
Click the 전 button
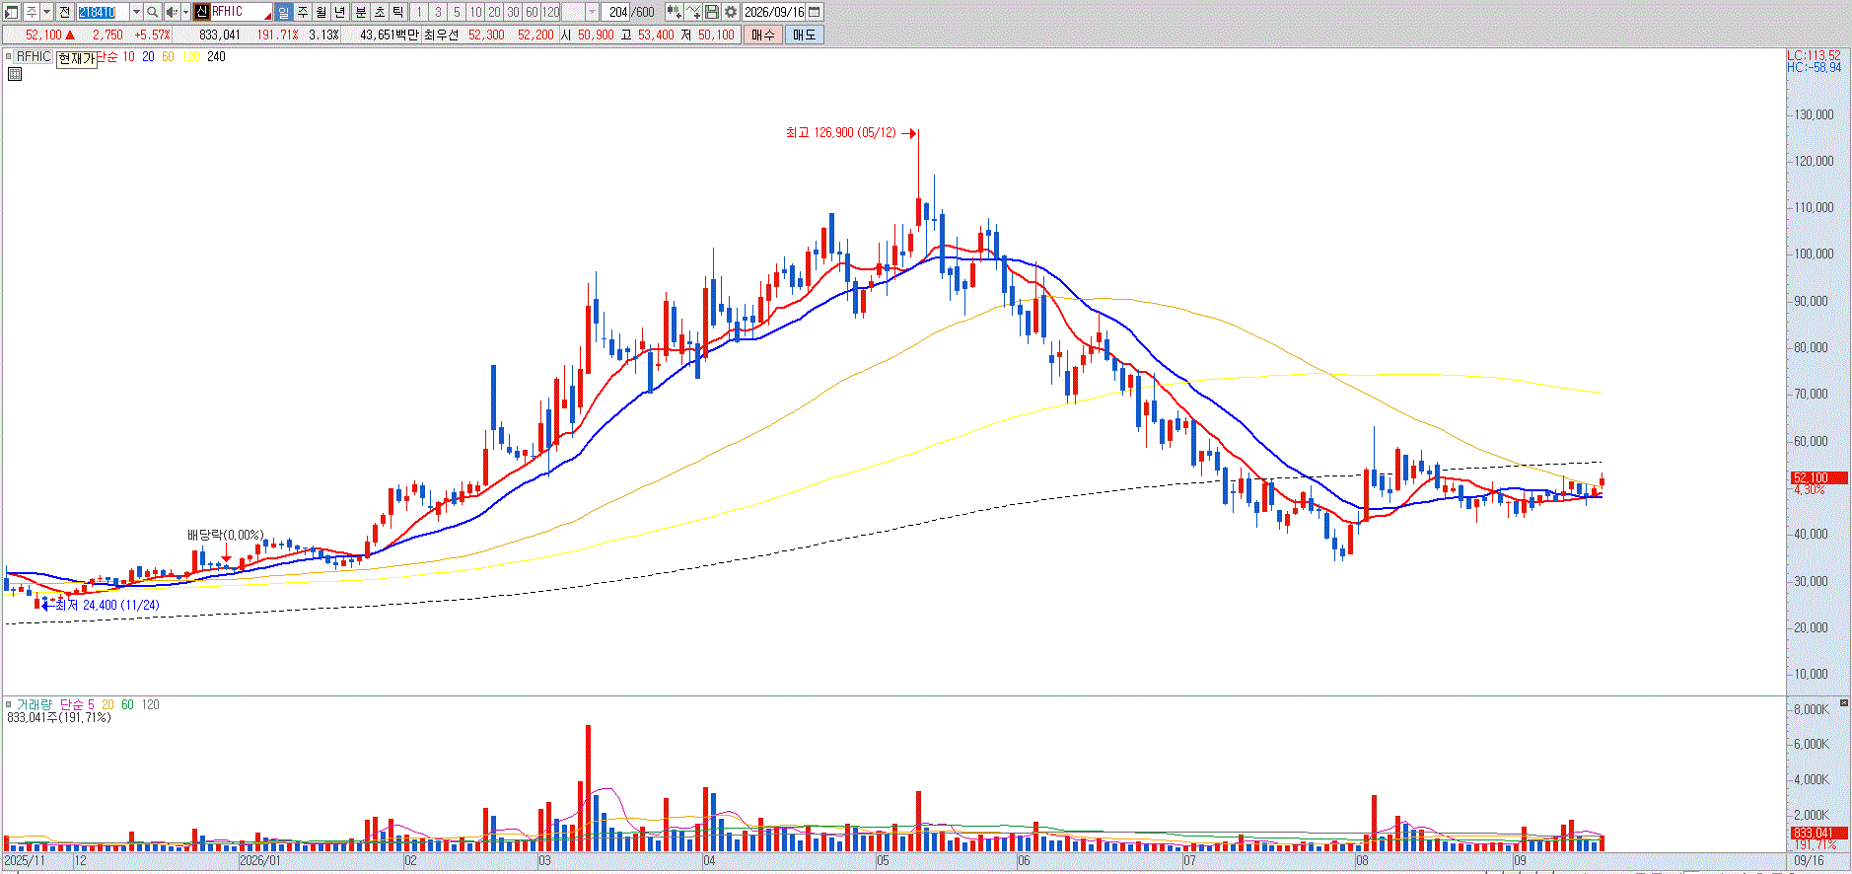pos(64,12)
